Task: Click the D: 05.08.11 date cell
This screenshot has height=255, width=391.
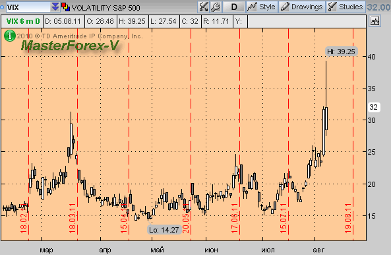Action: click(x=64, y=22)
